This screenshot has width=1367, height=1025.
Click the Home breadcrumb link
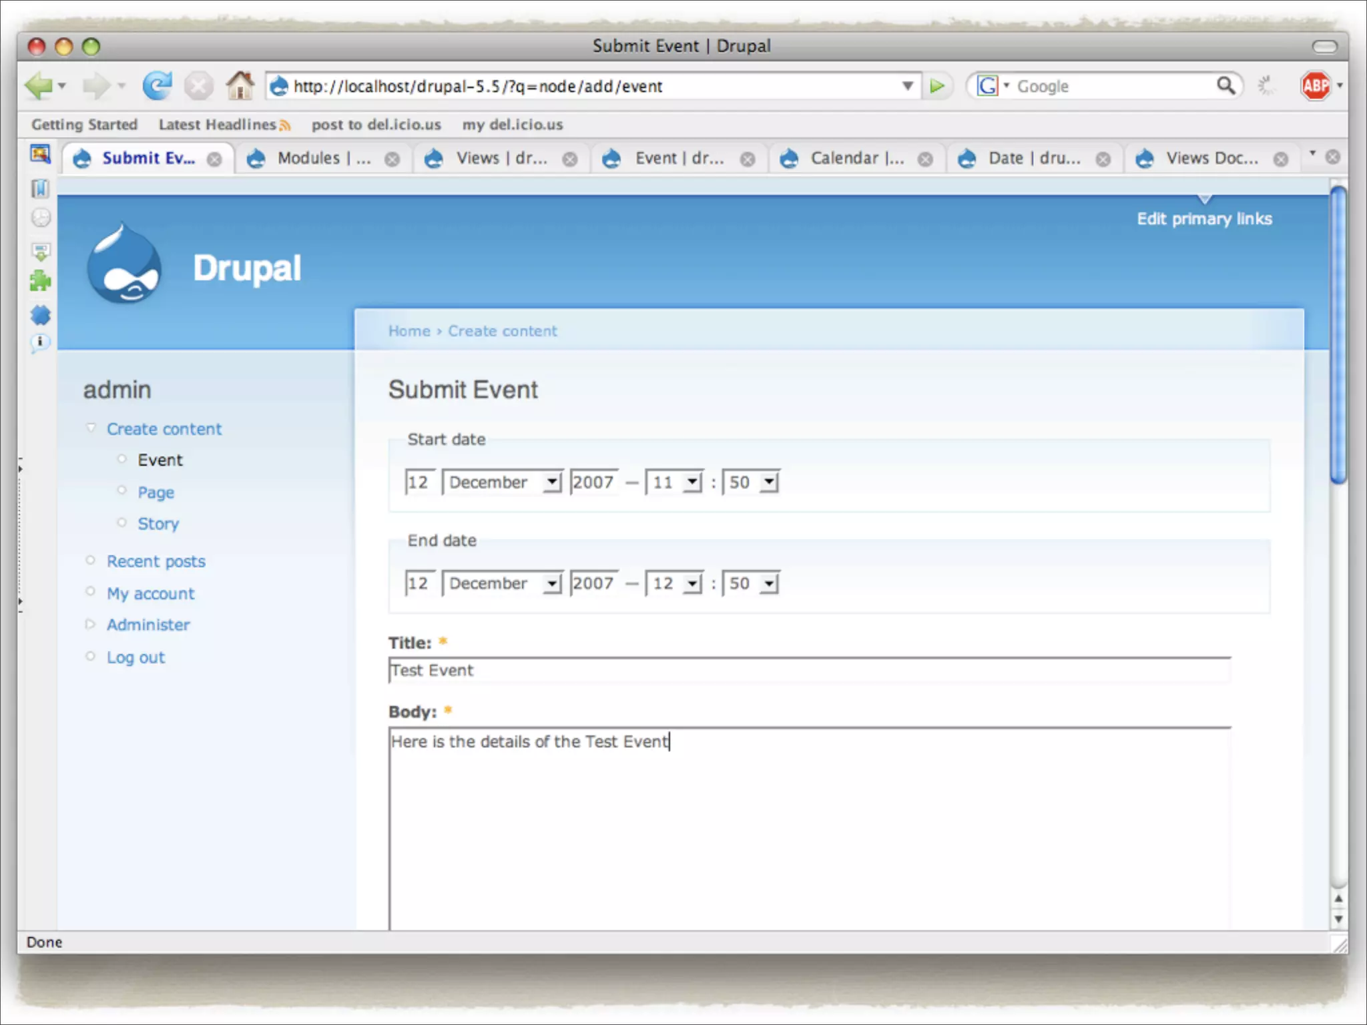point(409,331)
